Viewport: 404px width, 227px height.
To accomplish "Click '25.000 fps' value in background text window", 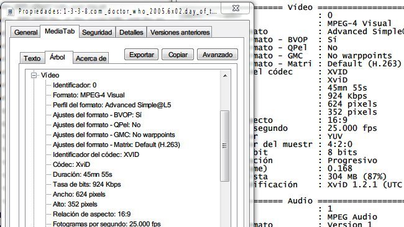I will 352,128.
